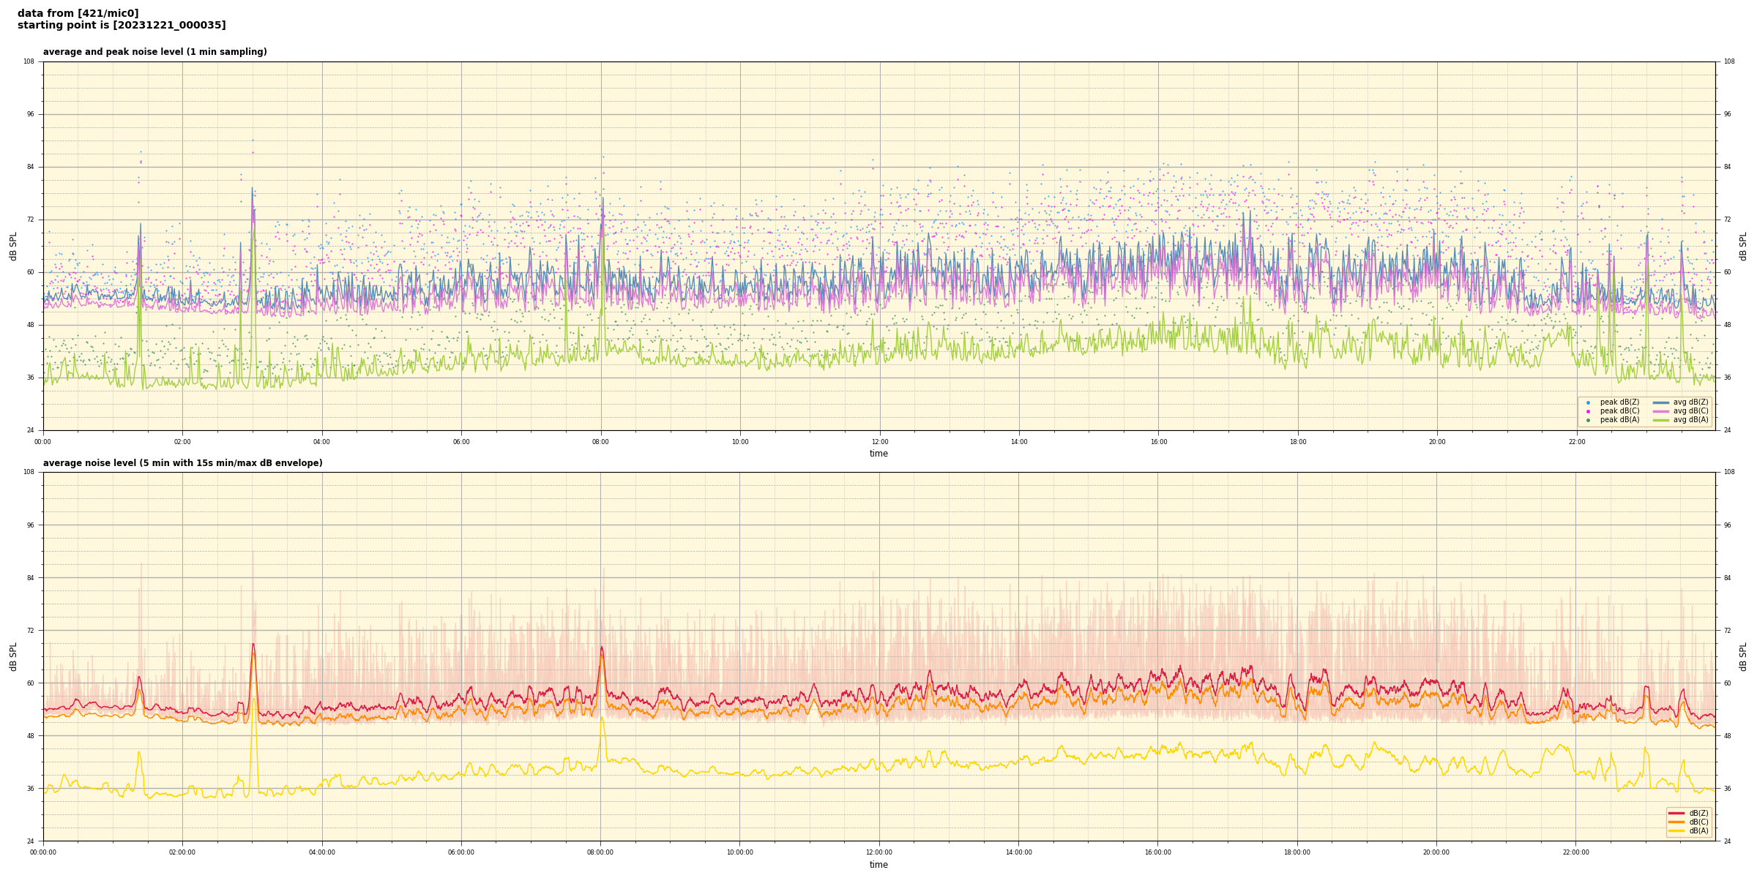Click the 'data from [421/mic0]' header text

78,13
